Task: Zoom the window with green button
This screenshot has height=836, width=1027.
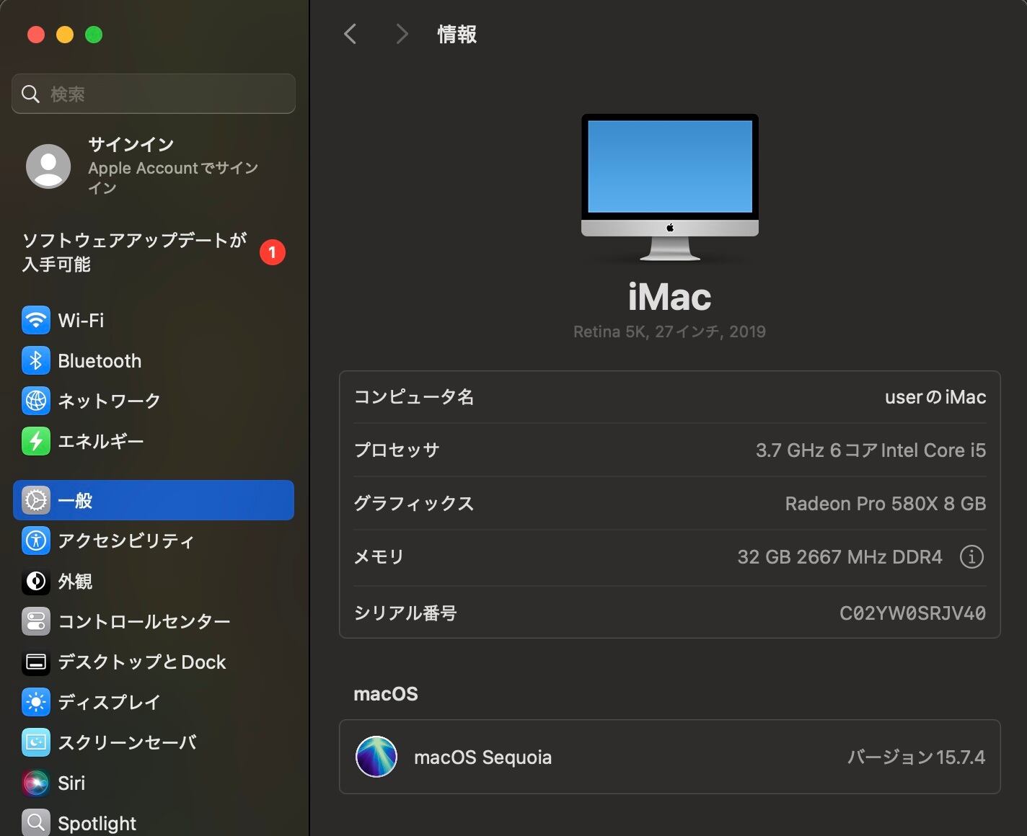Action: coord(94,35)
